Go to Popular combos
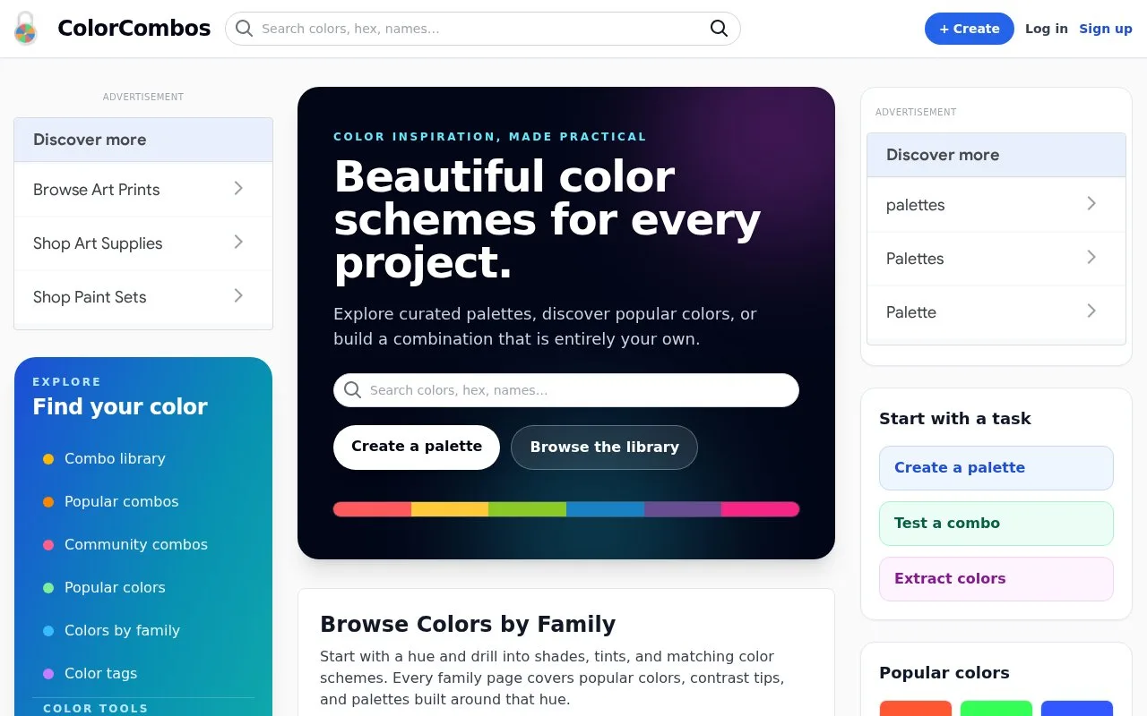The image size is (1147, 716). pyautogui.click(x=121, y=501)
